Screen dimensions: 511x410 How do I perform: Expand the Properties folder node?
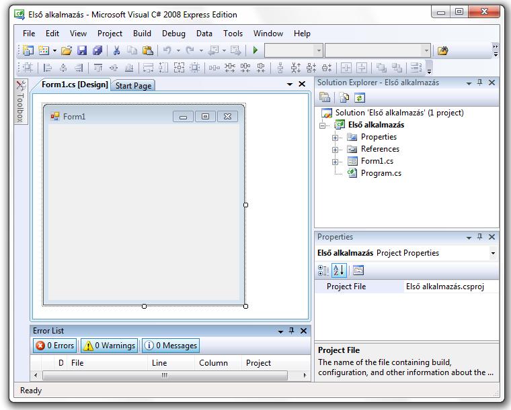[335, 138]
